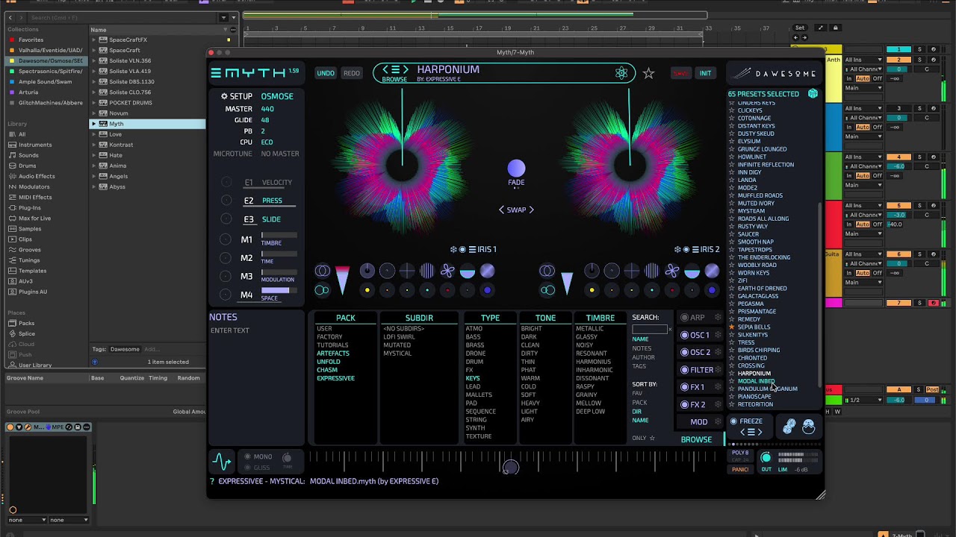The height and width of the screenshot is (537, 956).
Task: Solo Ableton track 4
Action: [919, 157]
